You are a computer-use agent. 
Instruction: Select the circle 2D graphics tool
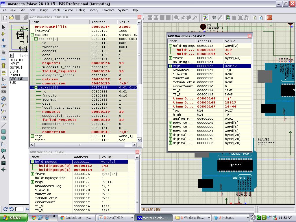(x=3, y=138)
